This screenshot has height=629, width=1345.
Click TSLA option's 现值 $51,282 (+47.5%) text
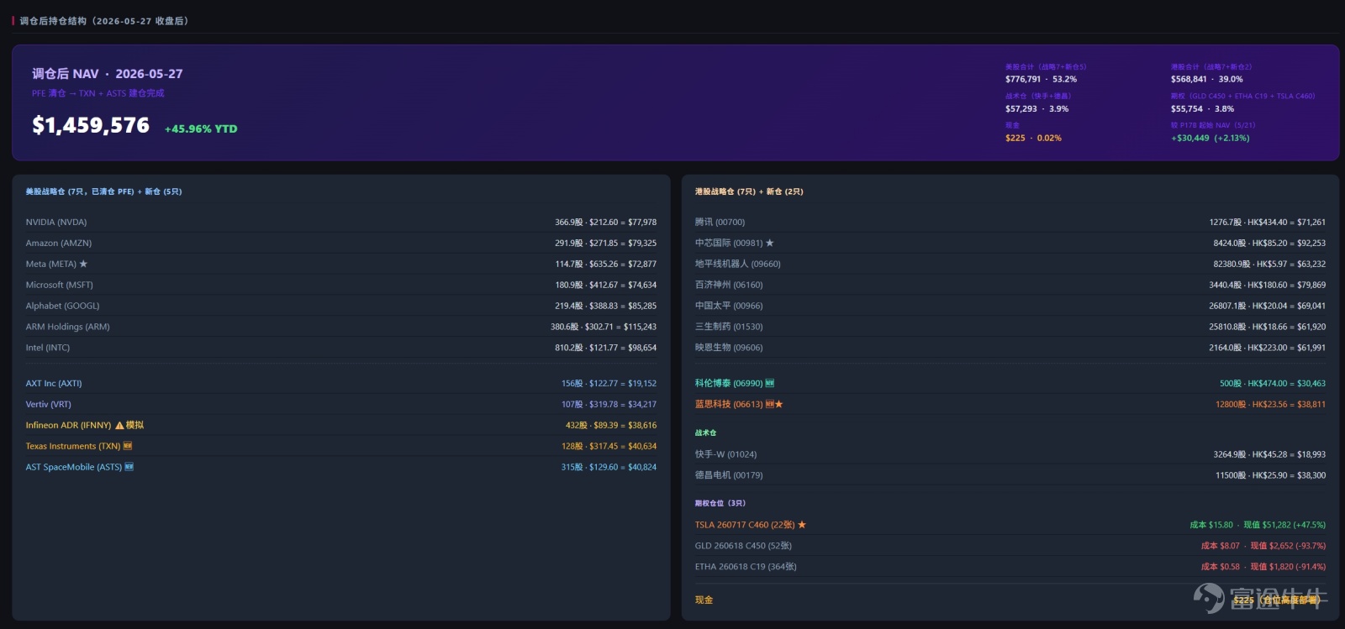[x=1284, y=525]
